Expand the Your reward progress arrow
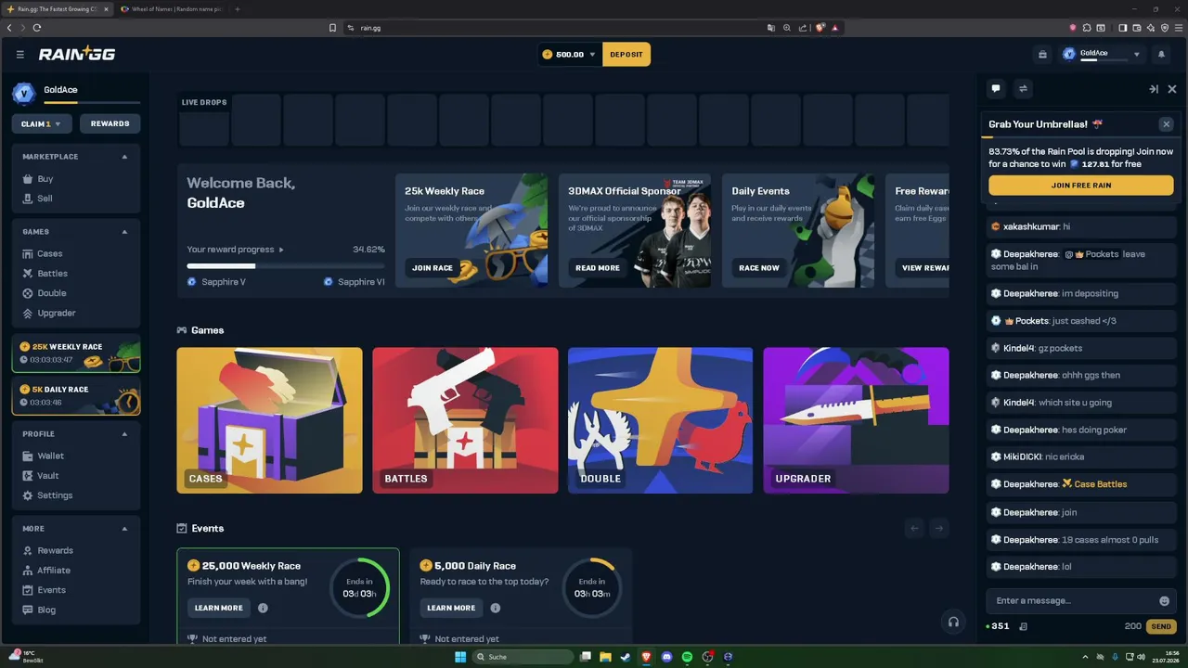Screen dimensions: 1188x668 tap(281, 250)
